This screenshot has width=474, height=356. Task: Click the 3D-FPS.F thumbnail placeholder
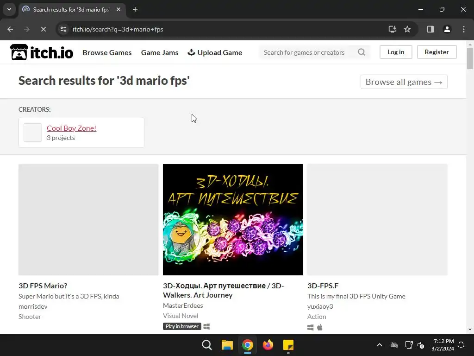[377, 219]
